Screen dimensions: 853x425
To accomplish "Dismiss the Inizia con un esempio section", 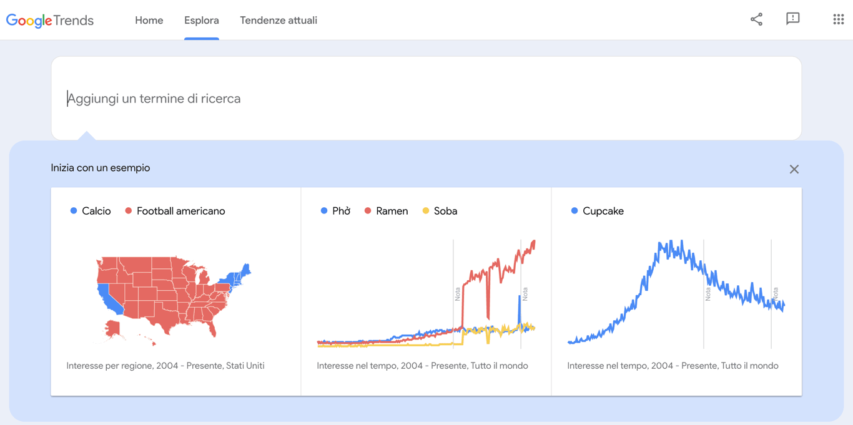I will [x=794, y=169].
